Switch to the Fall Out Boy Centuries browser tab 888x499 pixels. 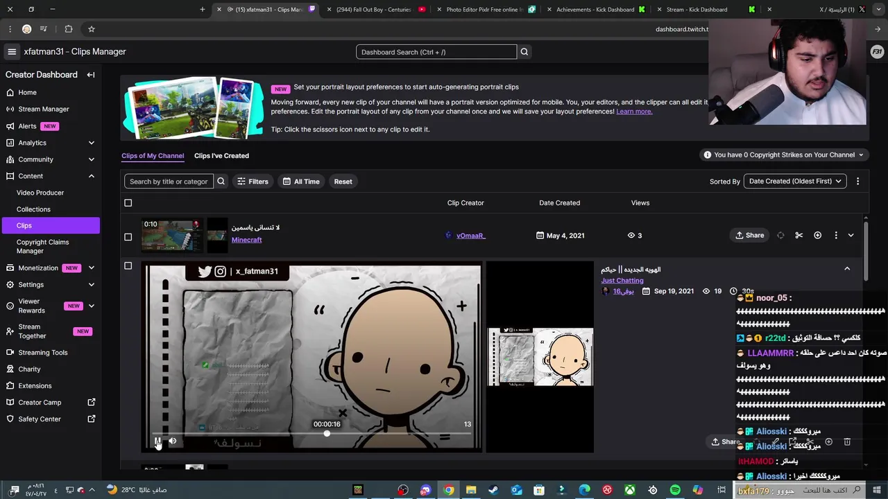373,10
